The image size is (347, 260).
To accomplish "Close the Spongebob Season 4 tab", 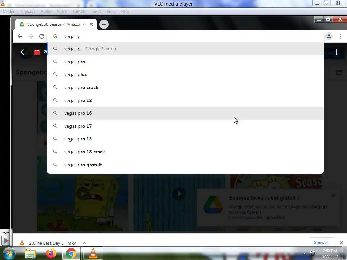I will coord(91,24).
